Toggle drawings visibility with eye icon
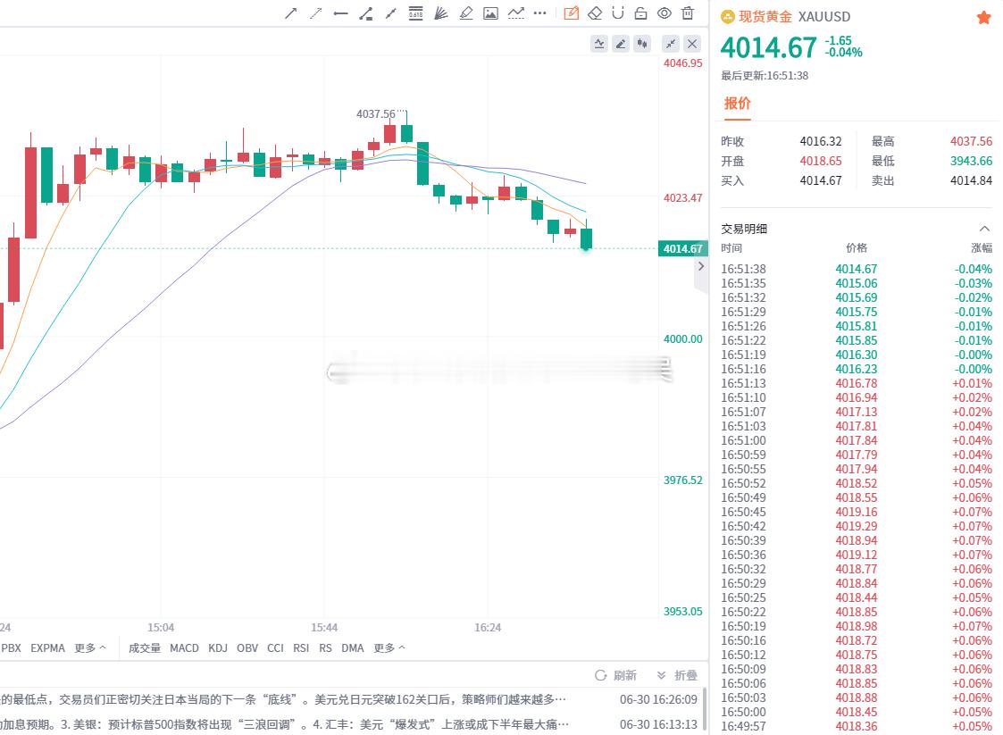 coord(664,13)
